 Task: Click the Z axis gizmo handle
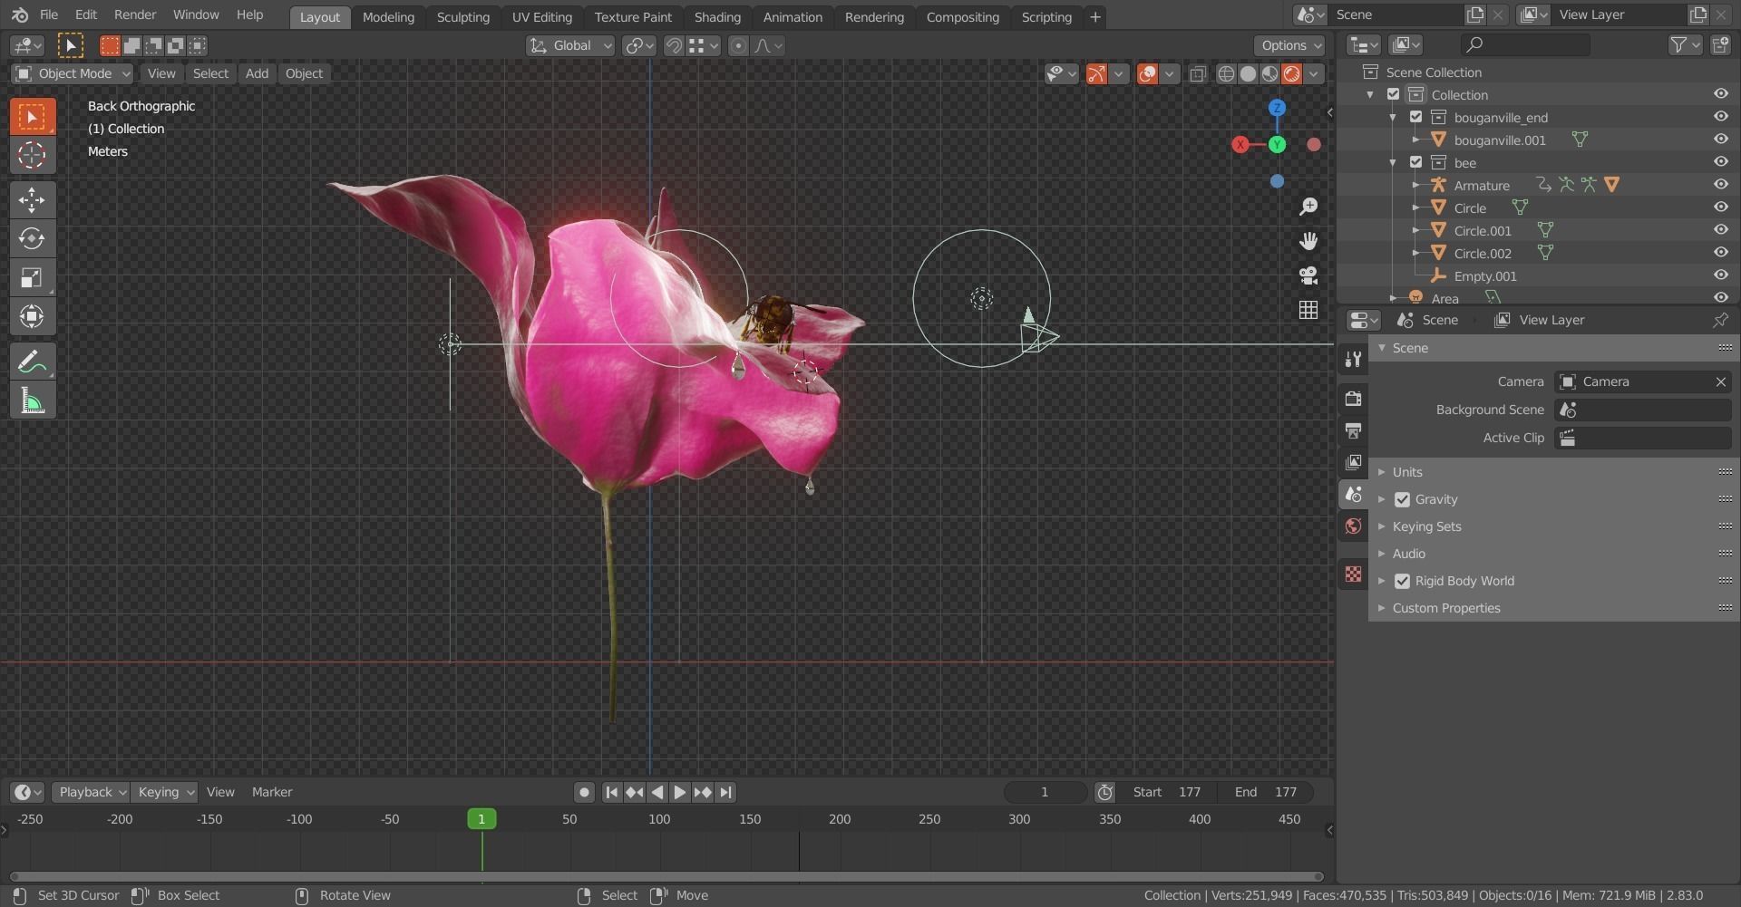tap(1277, 108)
